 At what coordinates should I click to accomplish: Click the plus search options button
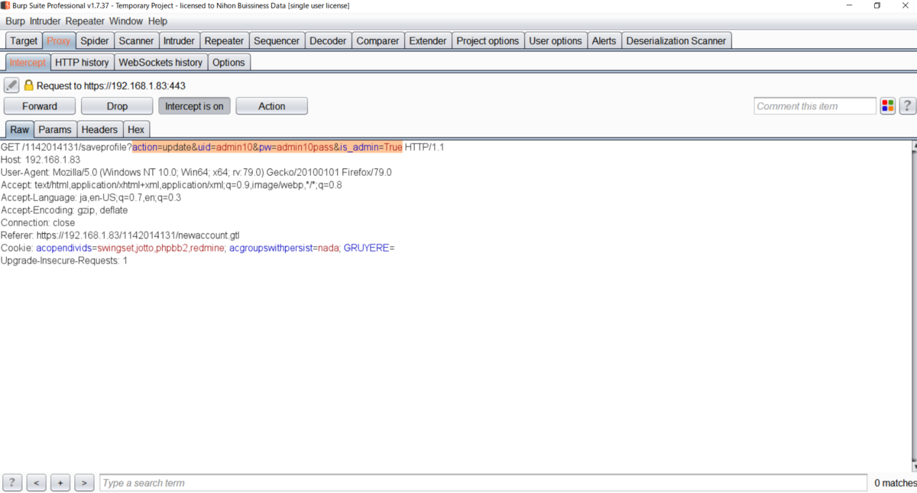coord(60,483)
